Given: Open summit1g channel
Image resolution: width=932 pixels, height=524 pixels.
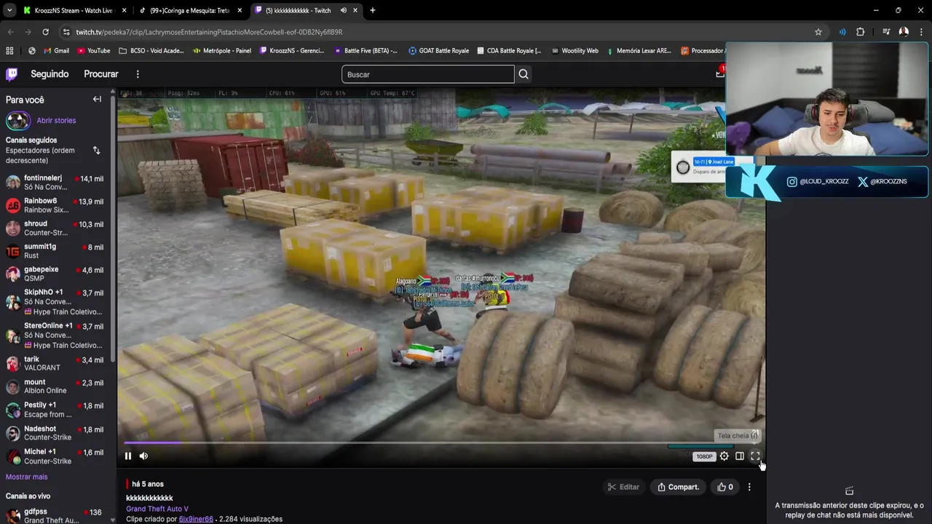Looking at the screenshot, I should (55, 251).
